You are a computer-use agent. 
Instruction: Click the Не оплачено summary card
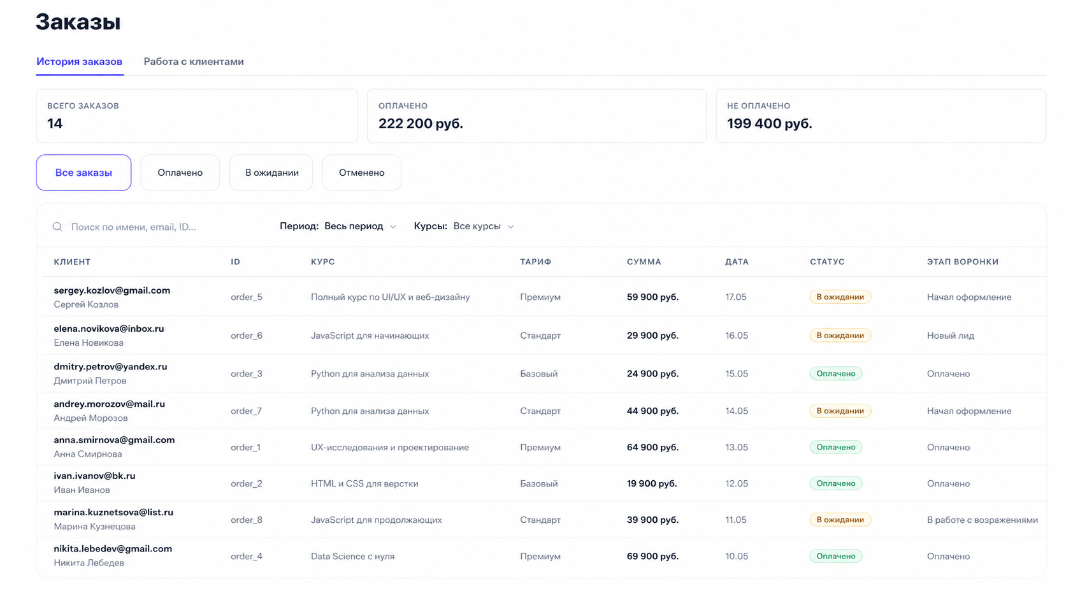pyautogui.click(x=881, y=116)
